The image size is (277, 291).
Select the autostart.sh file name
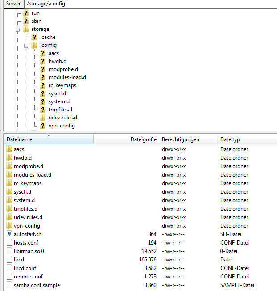(28, 234)
